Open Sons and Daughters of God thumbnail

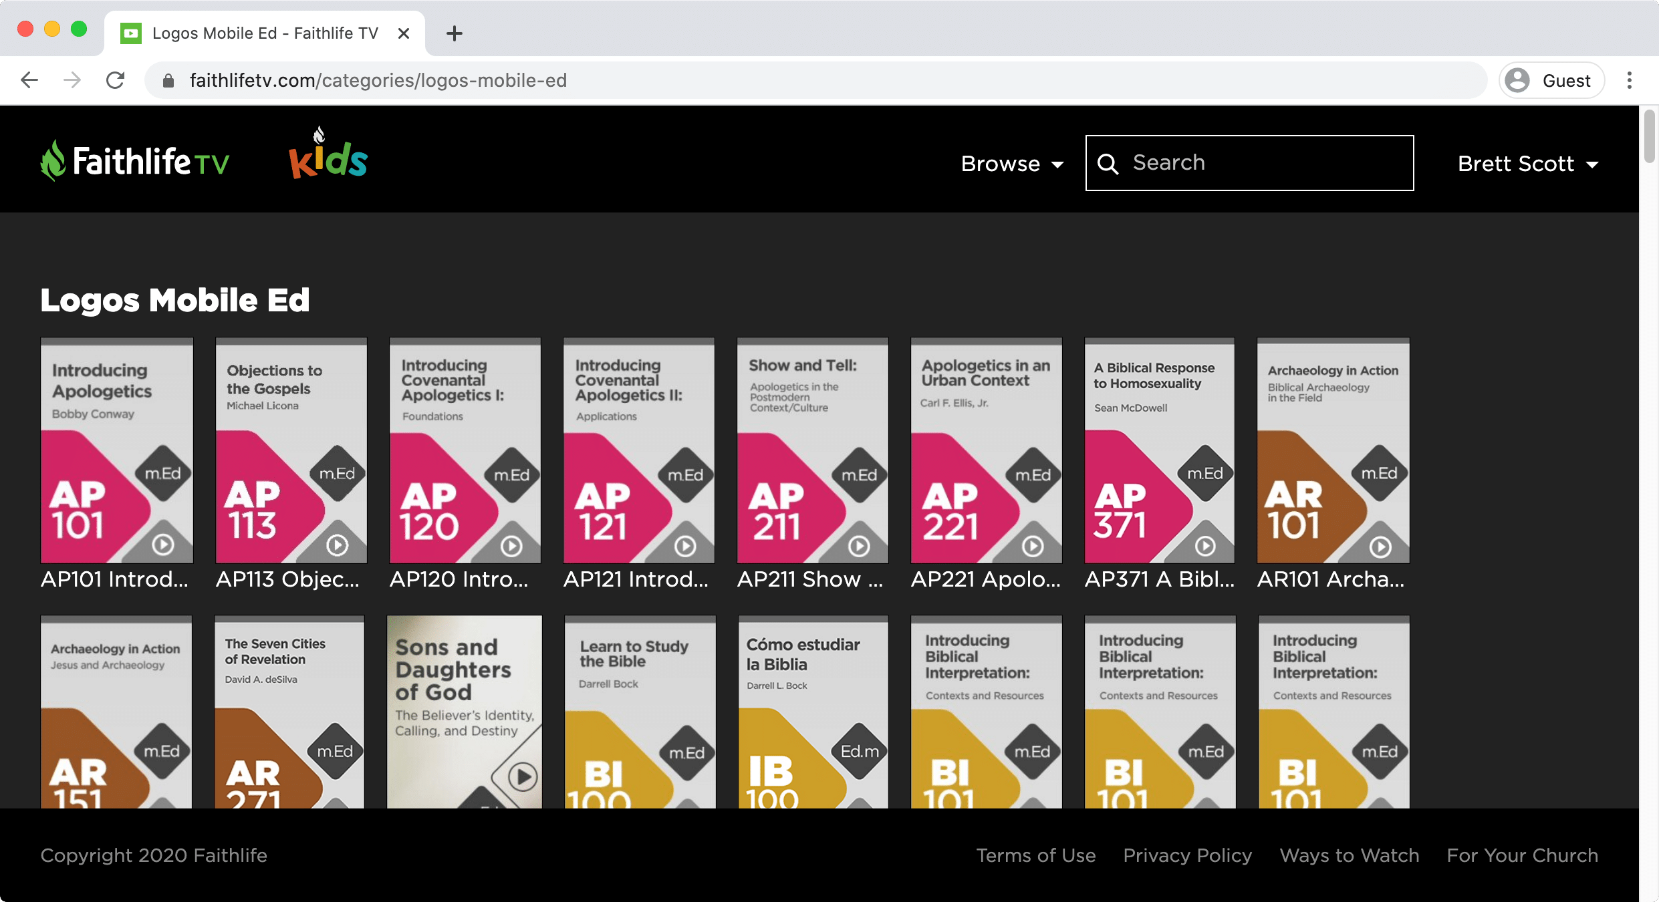pyautogui.click(x=465, y=712)
